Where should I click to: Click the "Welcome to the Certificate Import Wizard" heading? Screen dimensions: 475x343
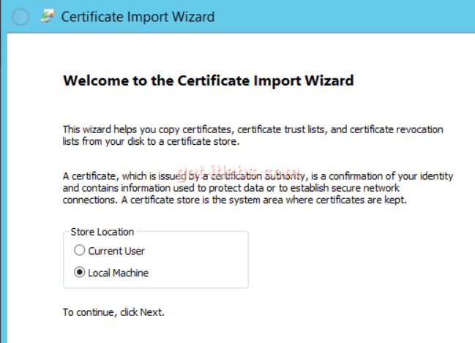coord(209,80)
